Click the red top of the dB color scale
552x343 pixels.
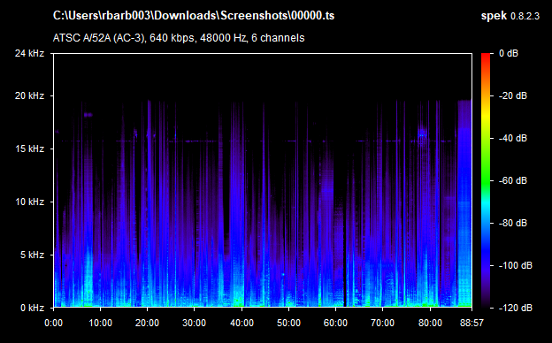tap(486, 57)
